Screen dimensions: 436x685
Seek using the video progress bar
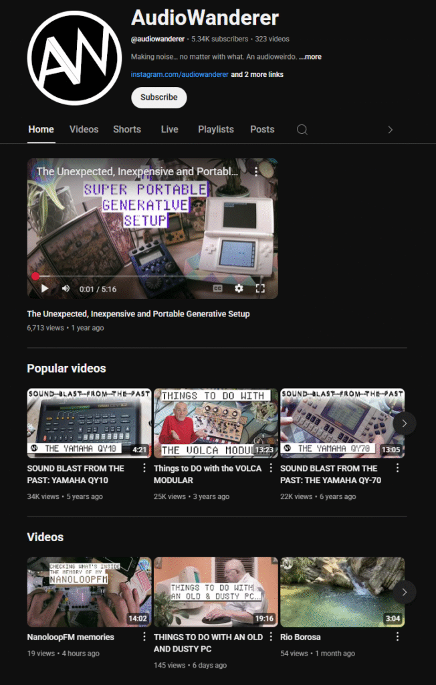coord(152,276)
